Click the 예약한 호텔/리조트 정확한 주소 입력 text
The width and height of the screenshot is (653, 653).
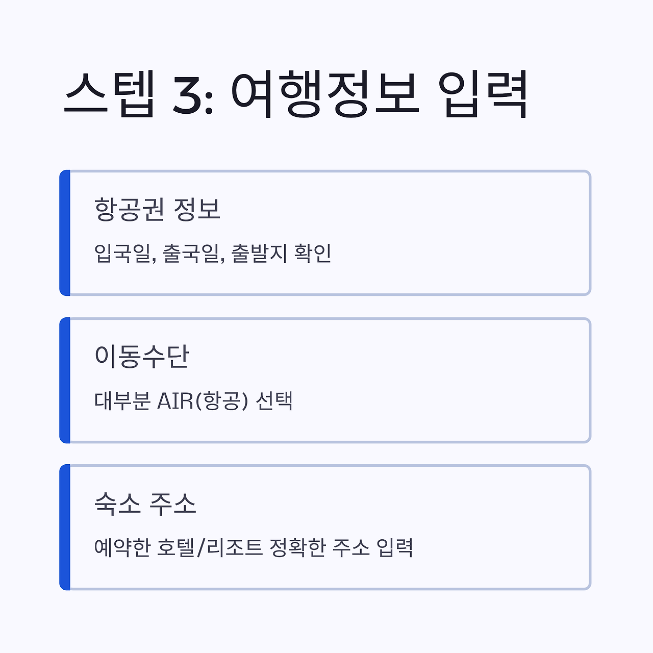[254, 548]
